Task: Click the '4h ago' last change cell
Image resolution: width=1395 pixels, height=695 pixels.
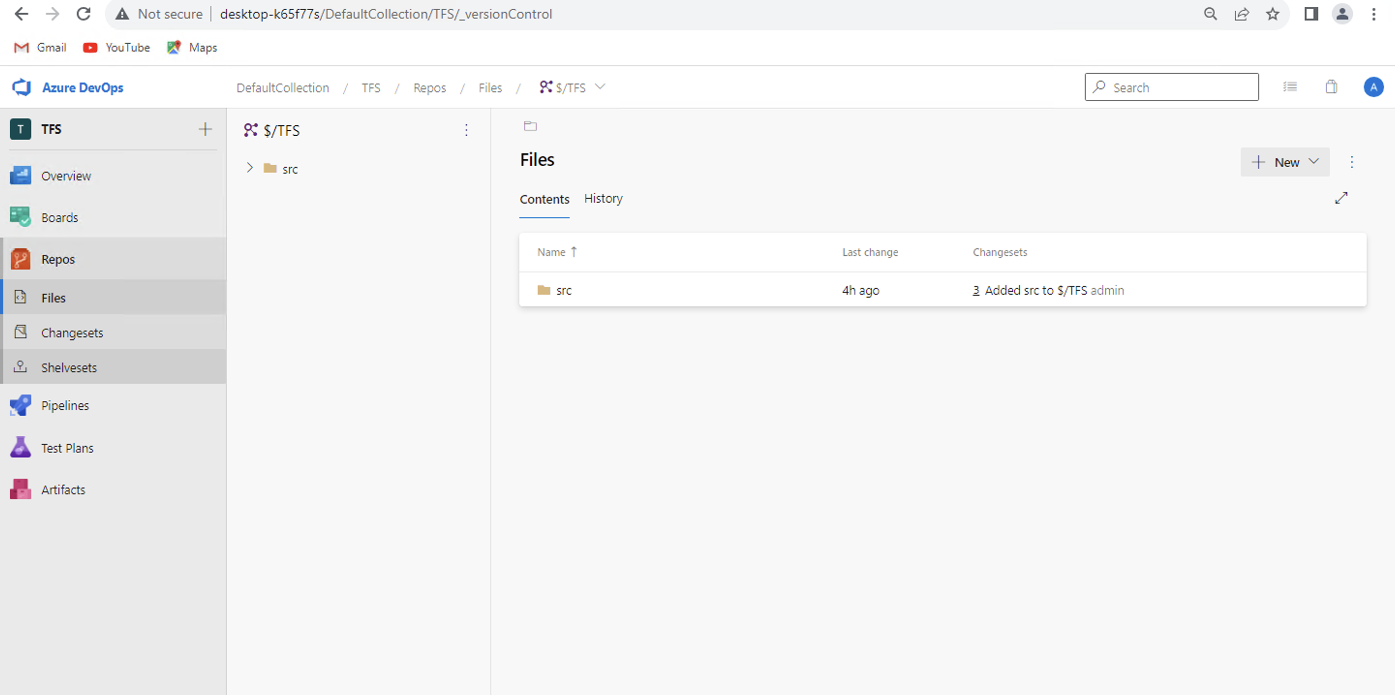Action: pos(861,290)
